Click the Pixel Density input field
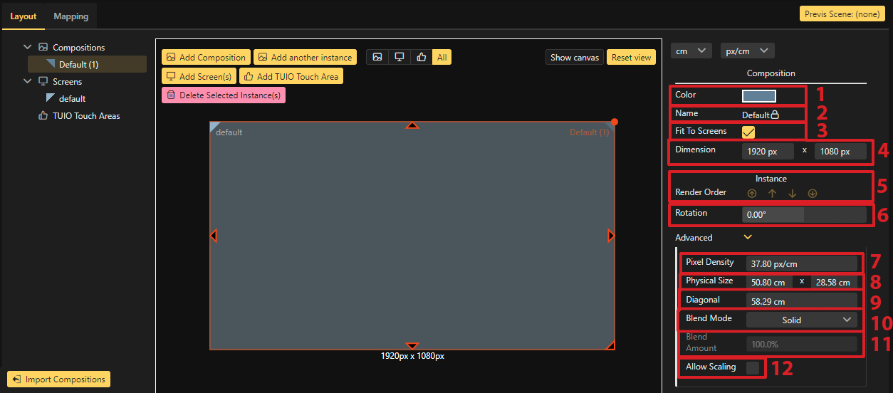The height and width of the screenshot is (393, 893). click(x=801, y=263)
